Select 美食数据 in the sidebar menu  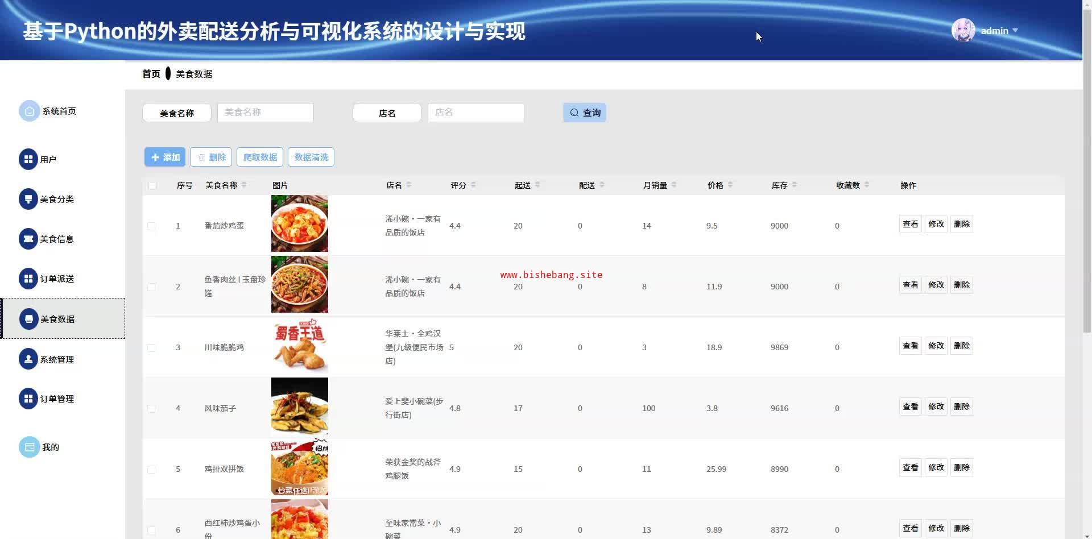57,319
